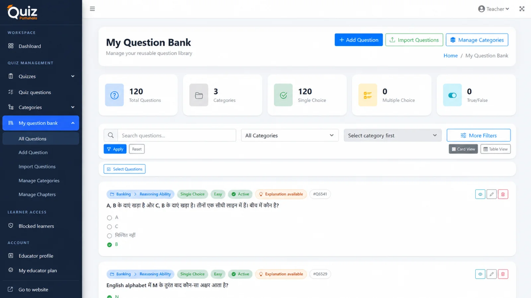Preview question #Q6529 with the eye icon

click(x=480, y=274)
